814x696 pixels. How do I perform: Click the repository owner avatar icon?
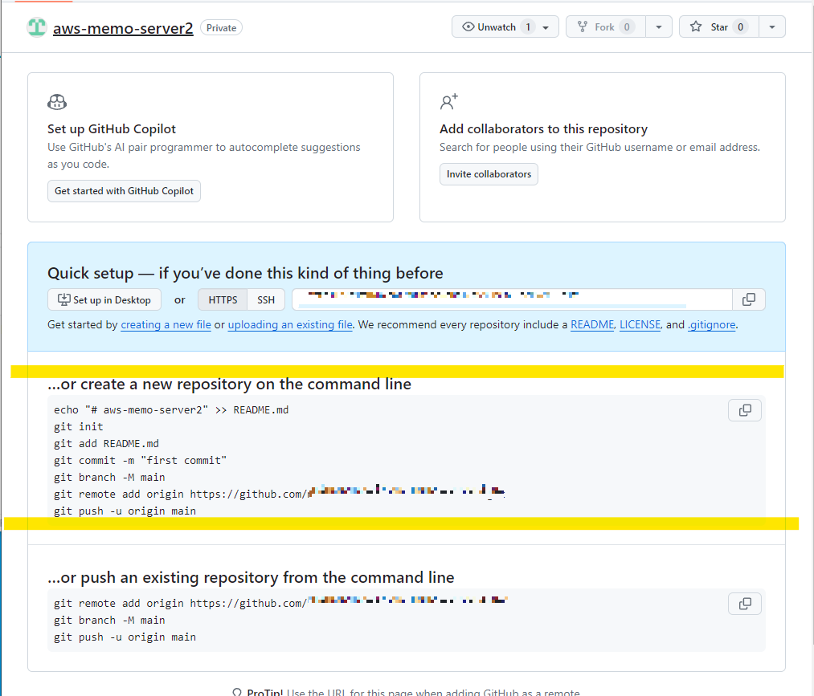[37, 27]
